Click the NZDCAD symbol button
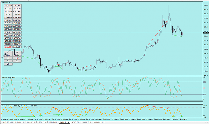 tap(17, 35)
